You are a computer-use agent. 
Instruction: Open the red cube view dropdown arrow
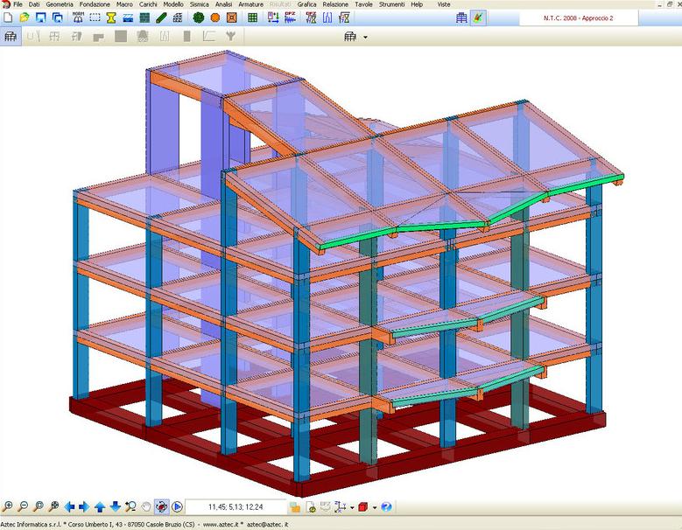374,507
